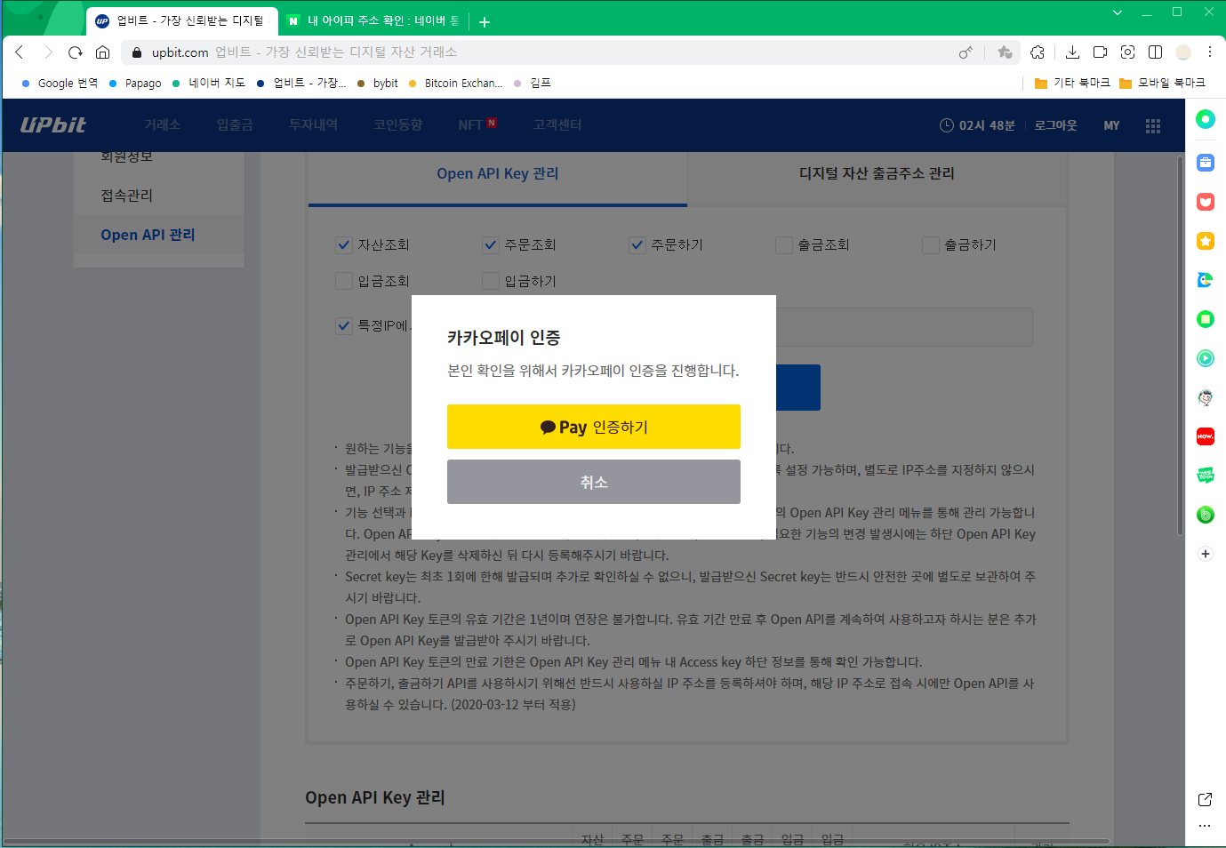Switch to 디지털 자산 출금주소 관리 tab
The width and height of the screenshot is (1226, 848).
(x=877, y=174)
